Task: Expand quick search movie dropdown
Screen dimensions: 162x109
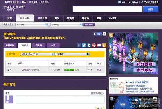Action: pos(32,25)
